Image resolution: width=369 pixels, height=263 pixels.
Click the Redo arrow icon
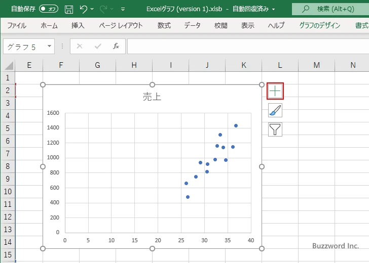(x=103, y=9)
